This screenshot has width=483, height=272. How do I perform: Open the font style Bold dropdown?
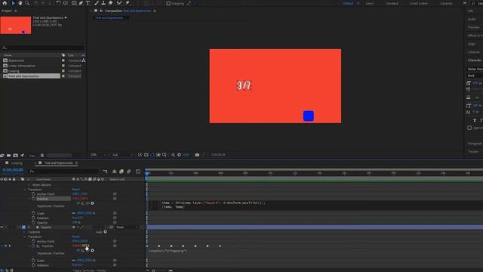point(475,76)
